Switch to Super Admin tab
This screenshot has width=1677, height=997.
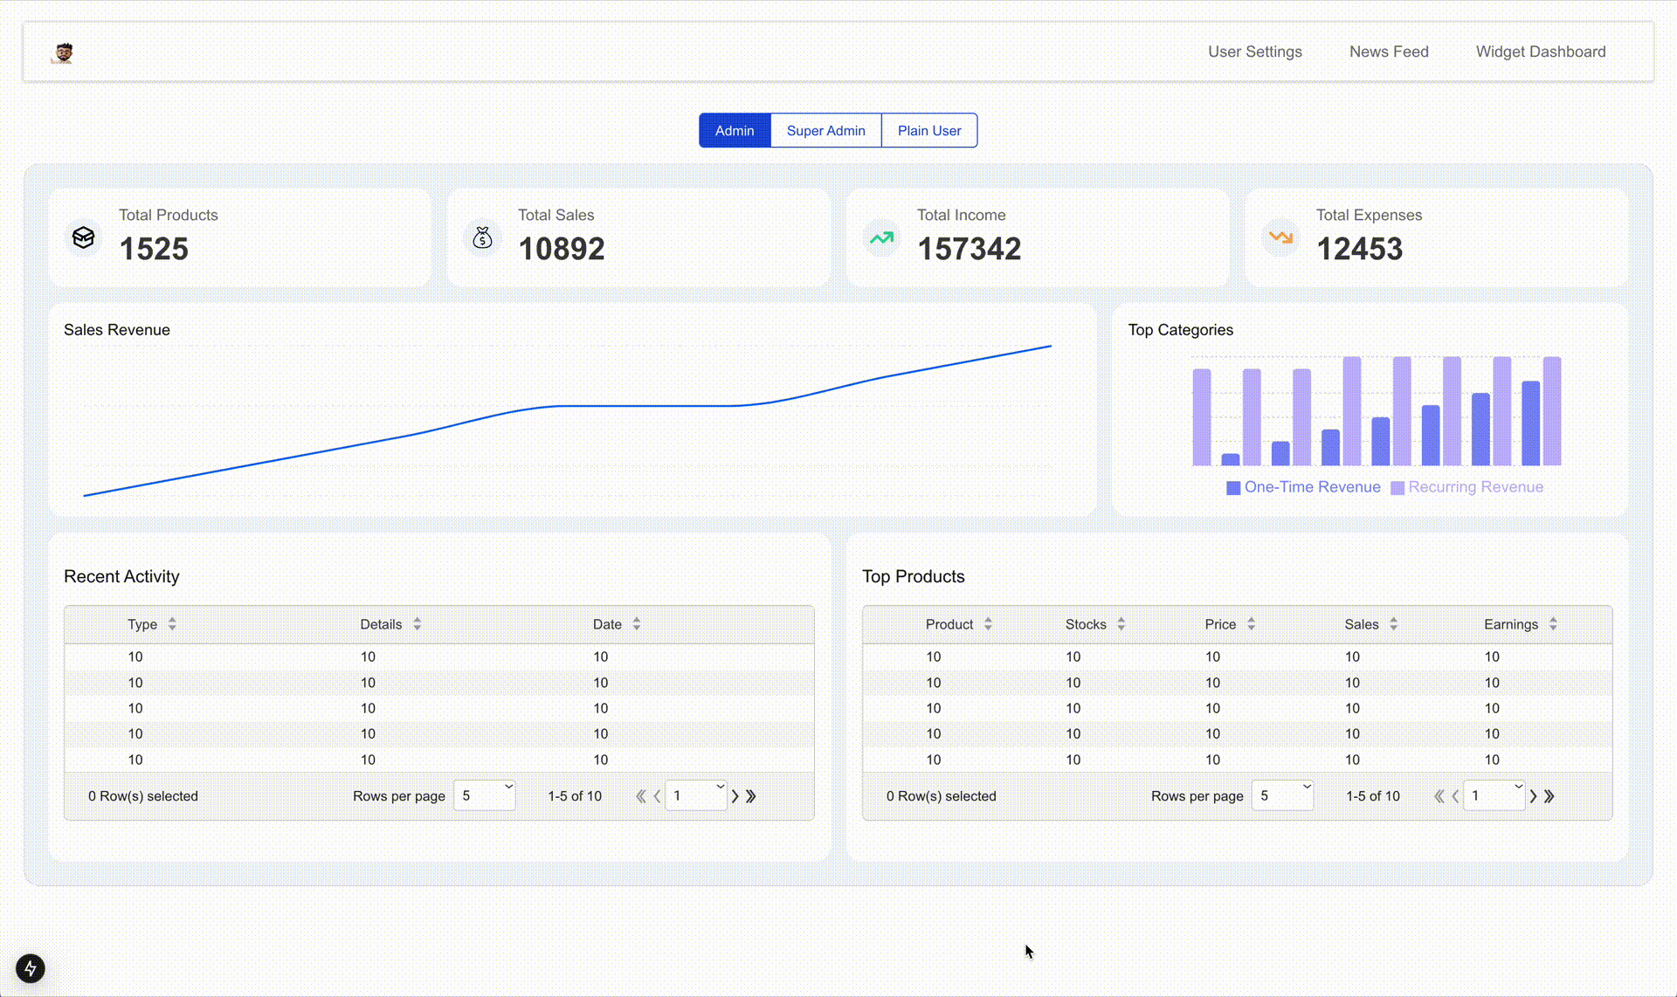click(x=826, y=131)
